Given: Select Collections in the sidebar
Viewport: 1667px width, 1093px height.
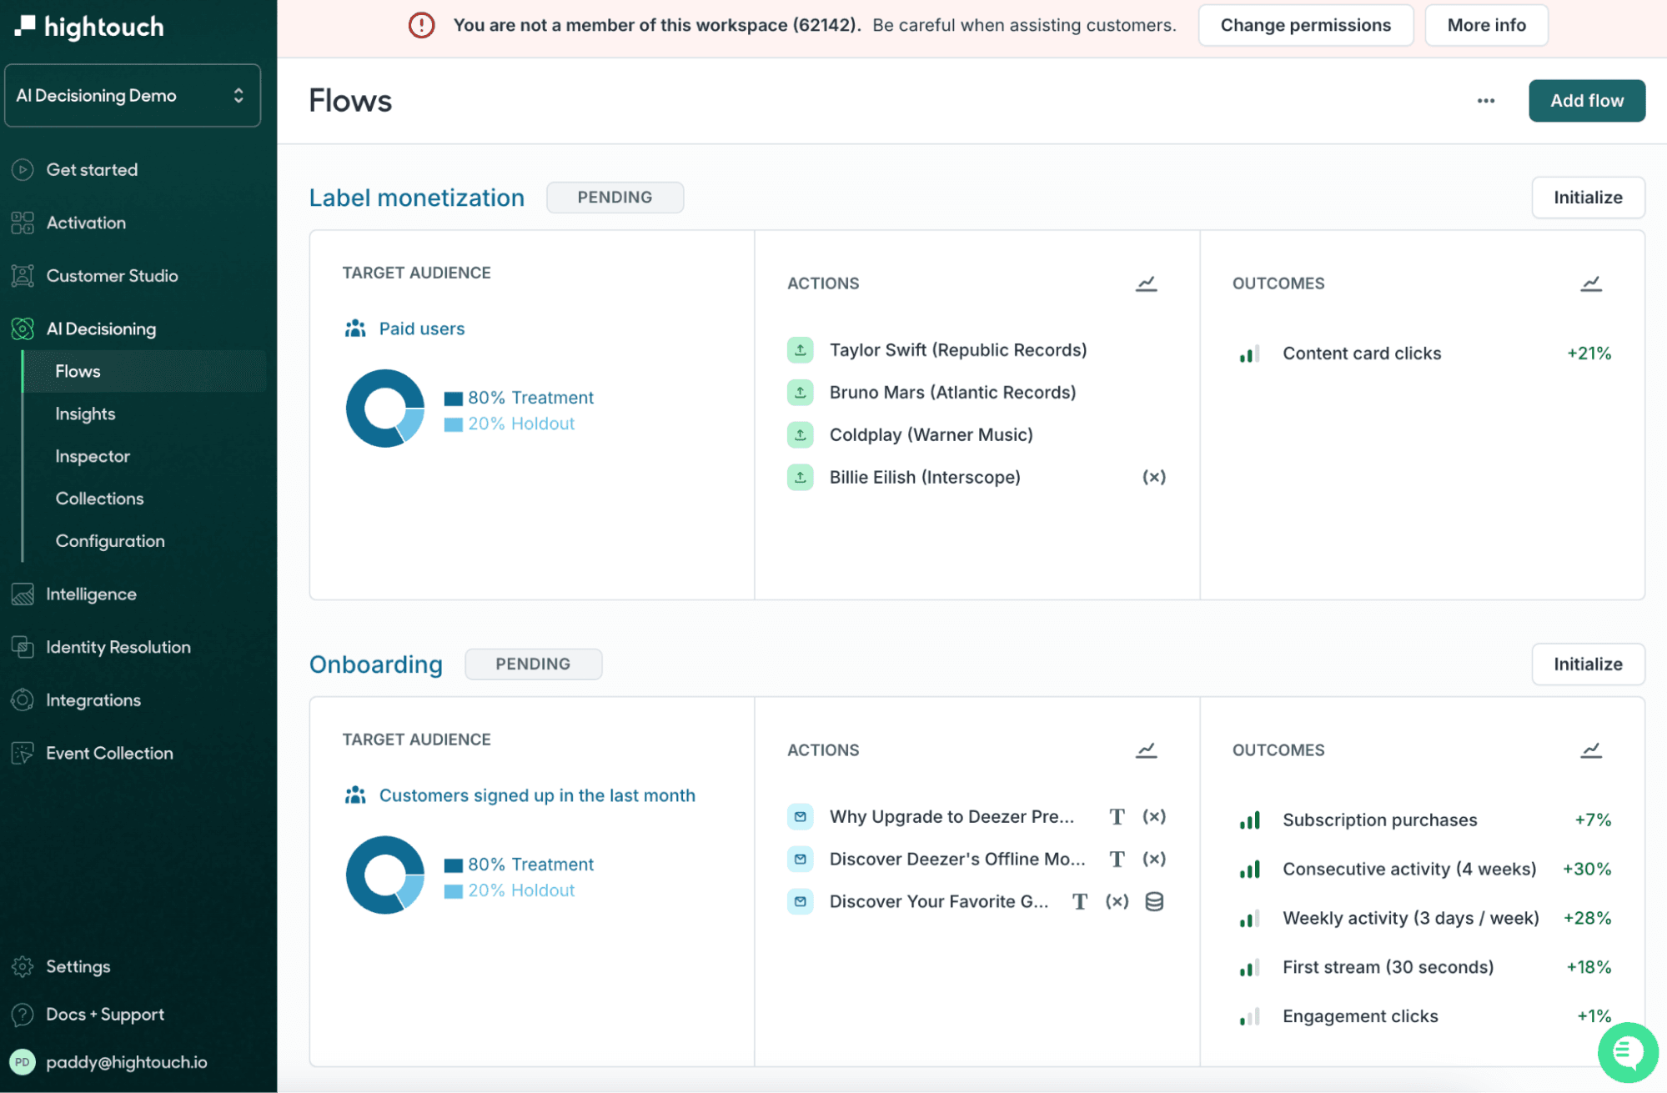Looking at the screenshot, I should (x=99, y=498).
